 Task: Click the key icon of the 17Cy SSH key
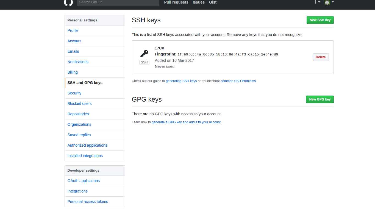pyautogui.click(x=144, y=53)
